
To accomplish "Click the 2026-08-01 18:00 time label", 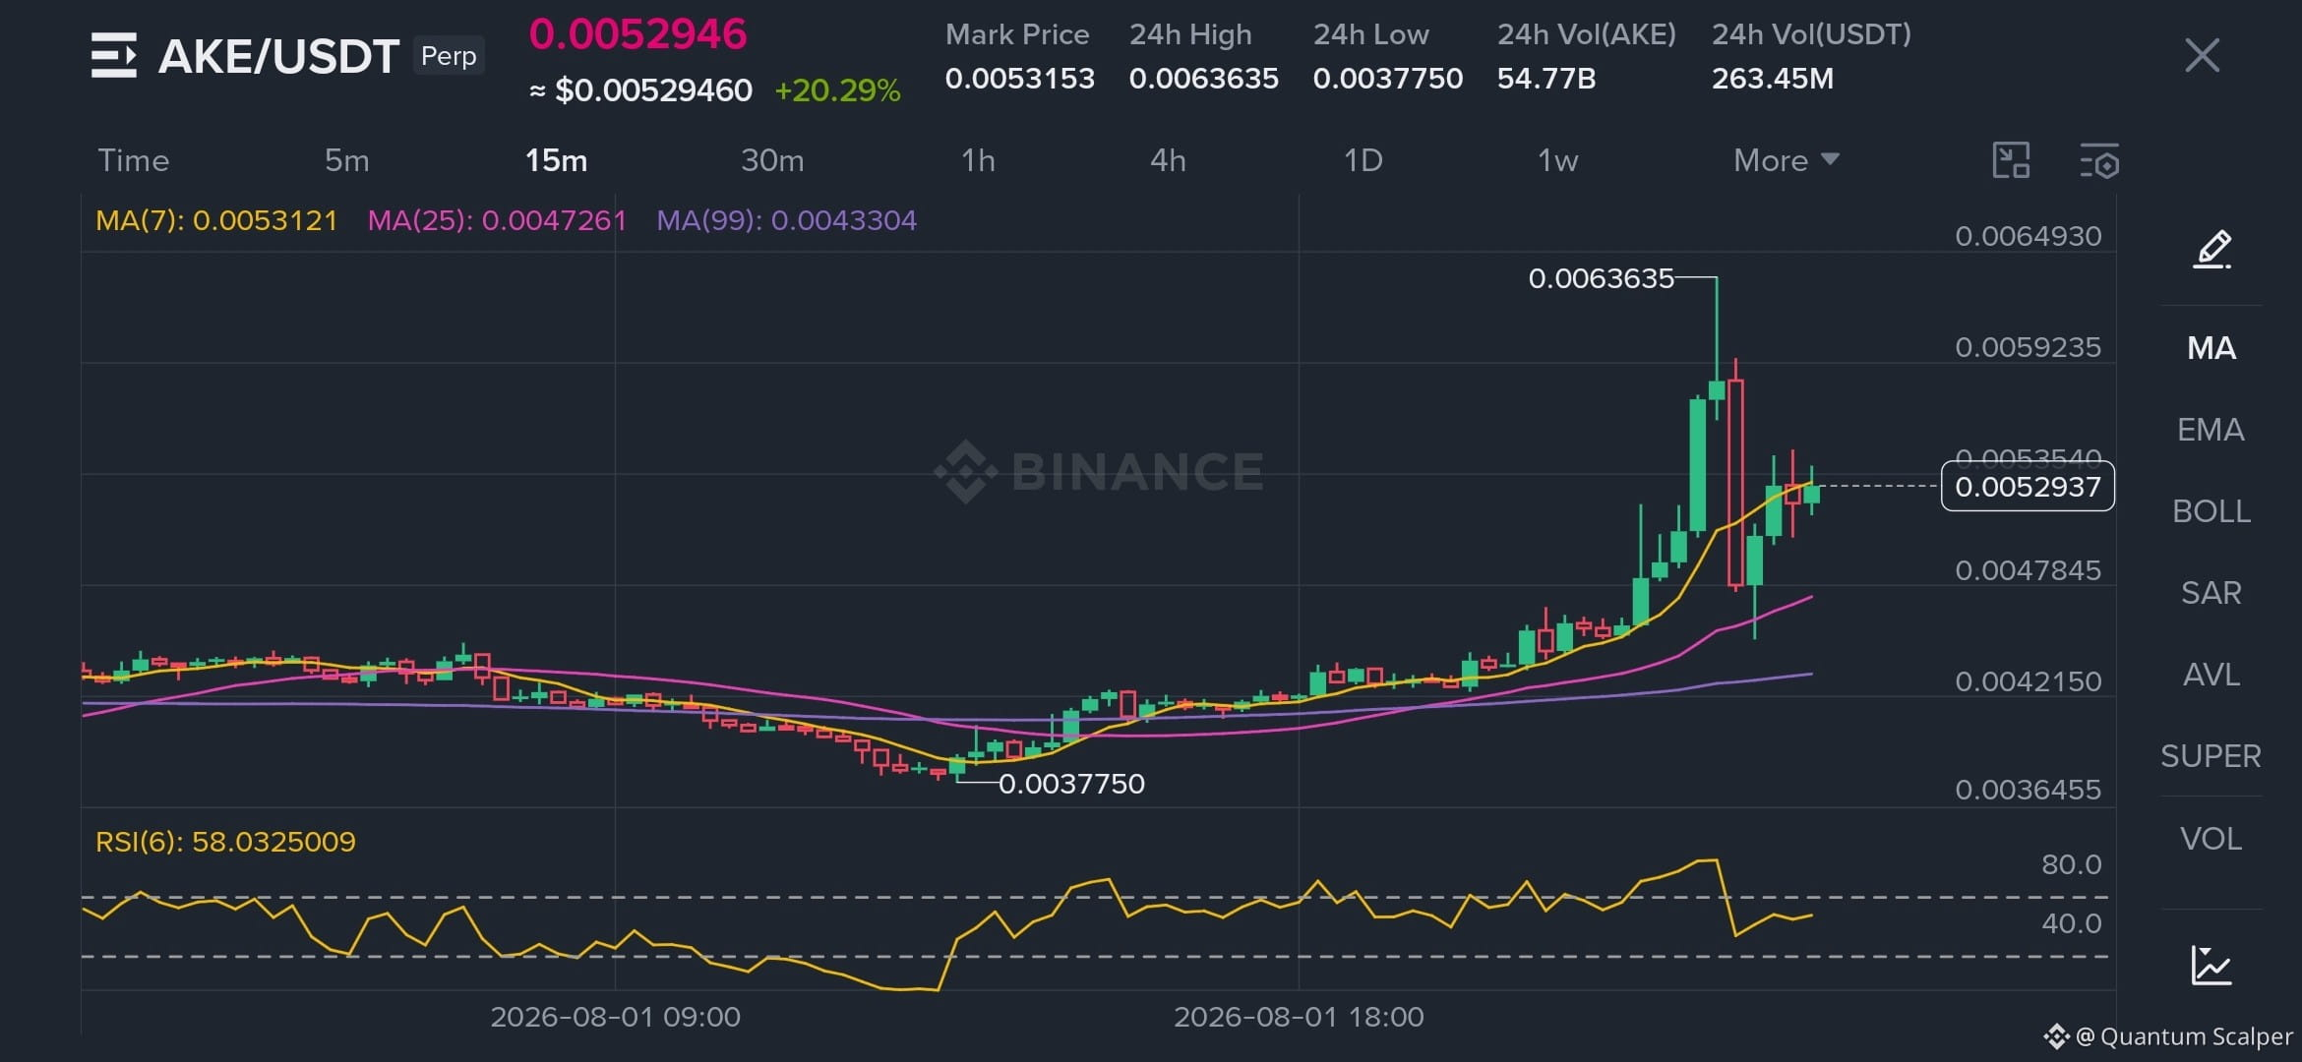I will click(1299, 1017).
